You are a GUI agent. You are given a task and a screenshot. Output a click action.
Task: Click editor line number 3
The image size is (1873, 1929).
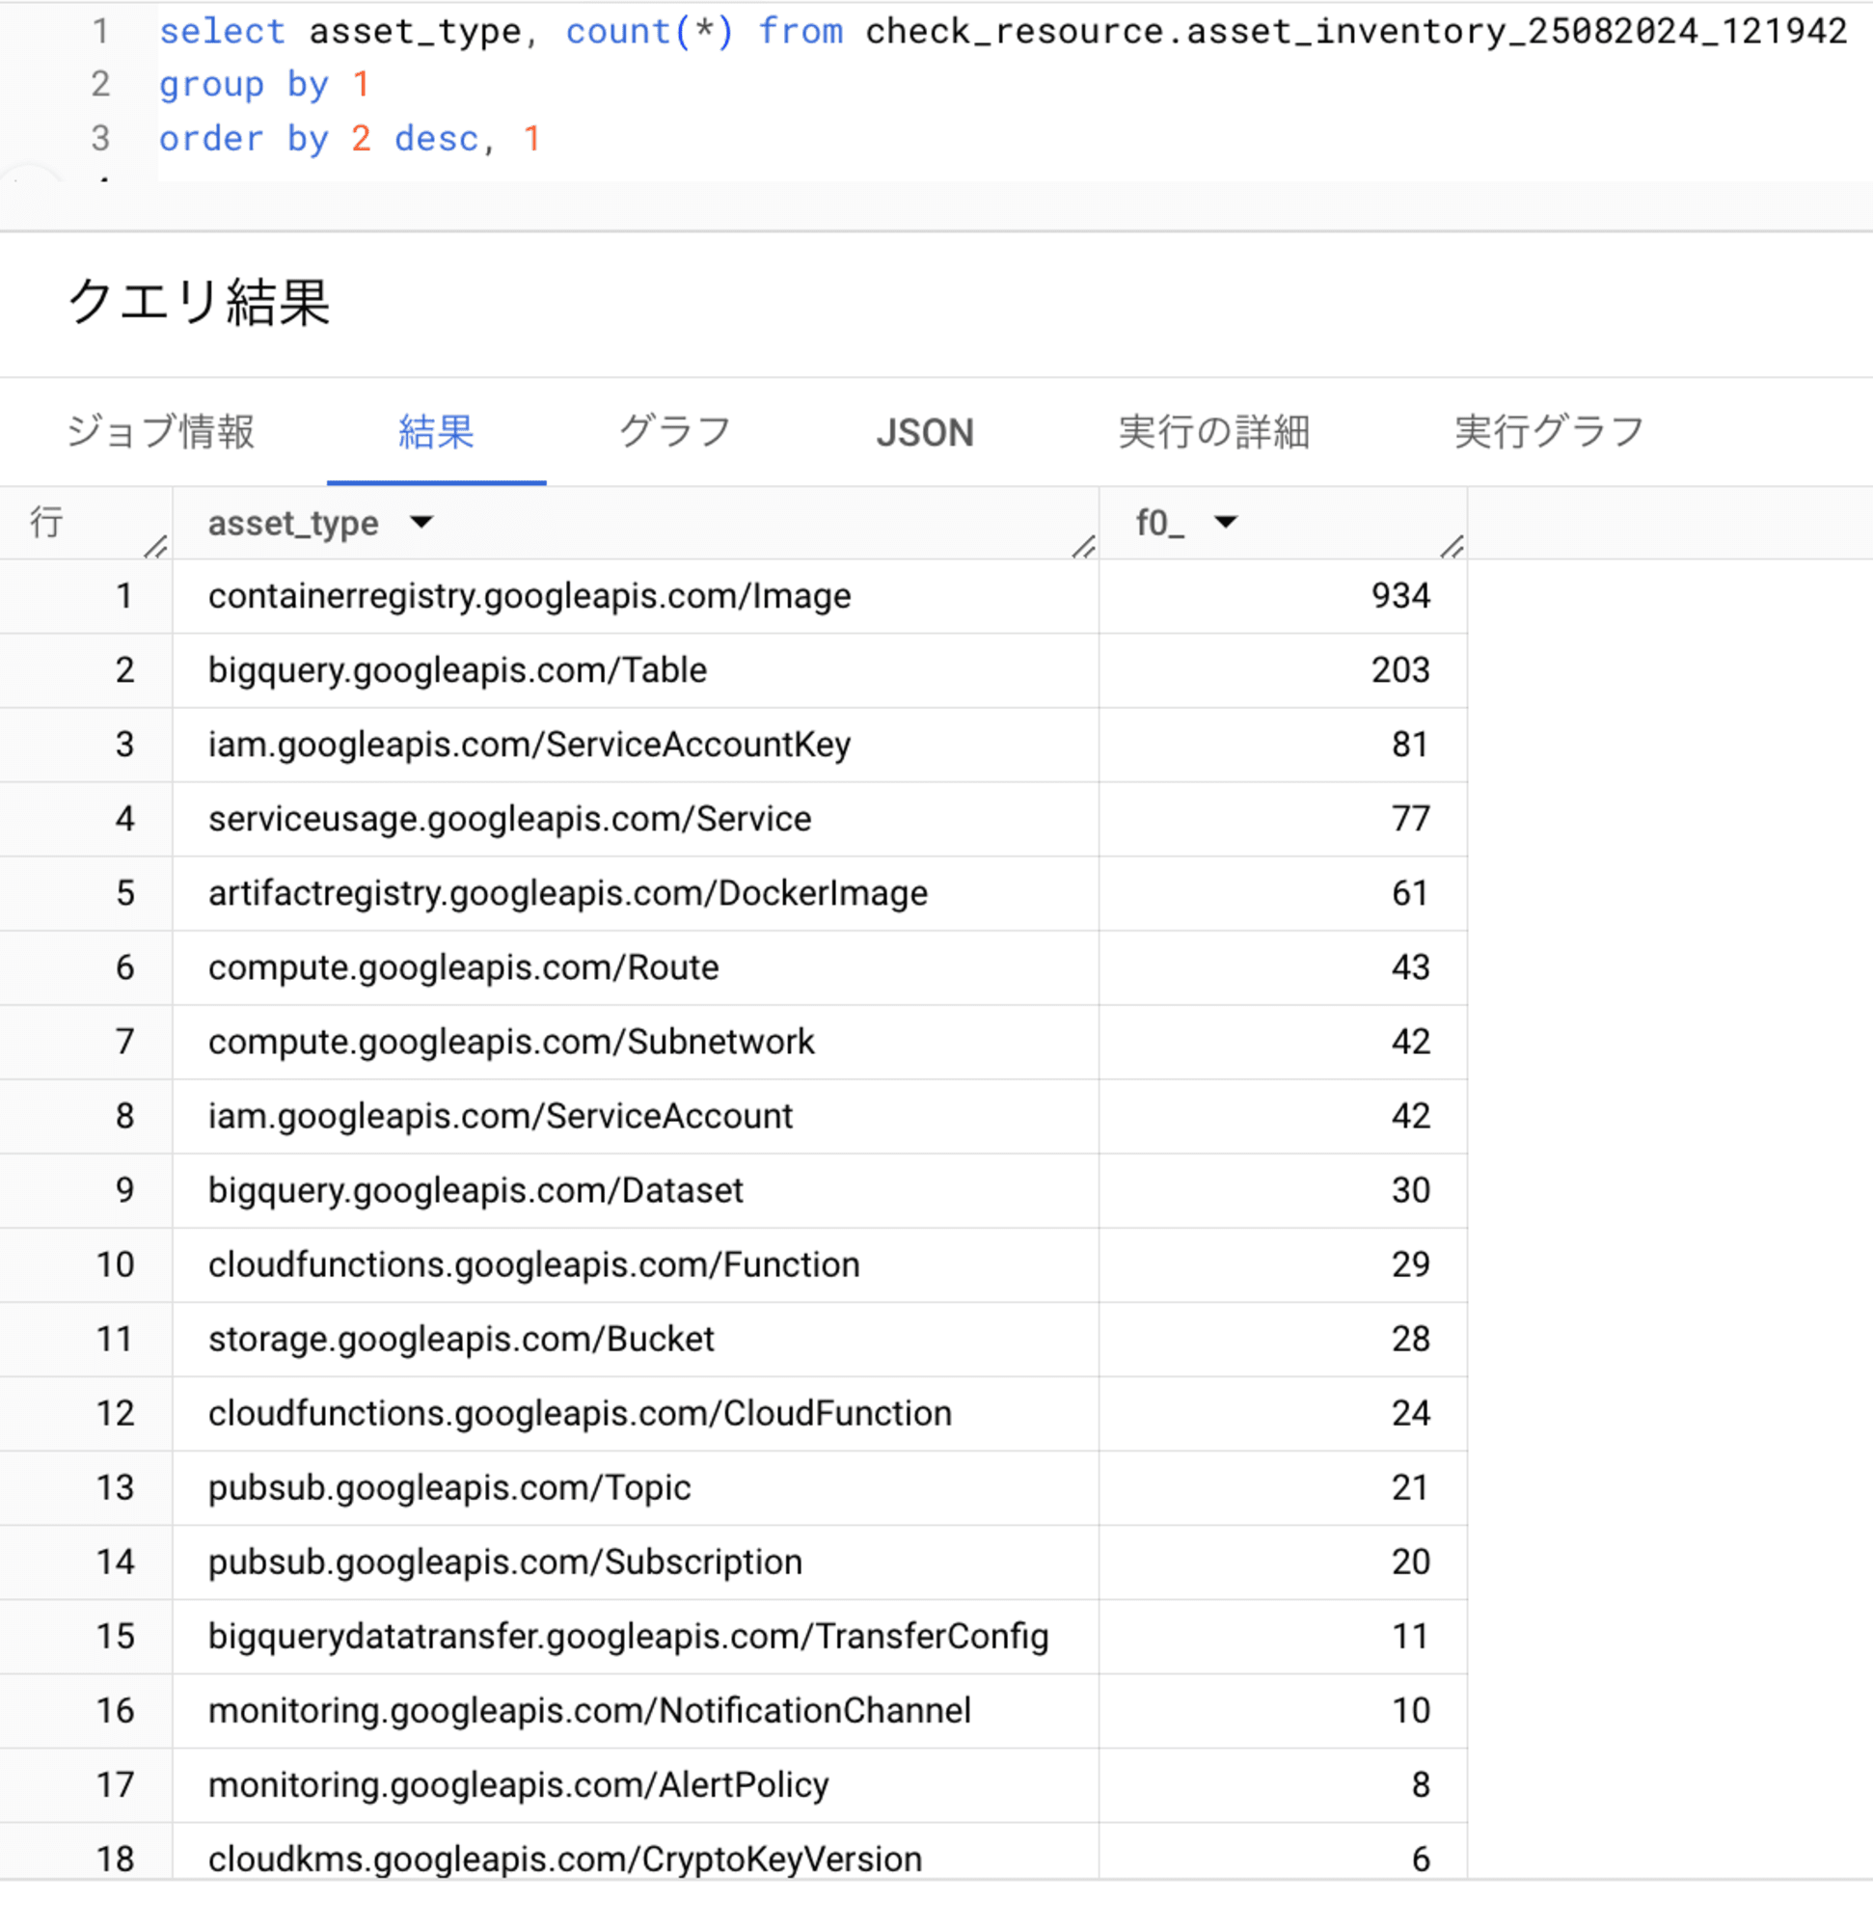tap(100, 139)
